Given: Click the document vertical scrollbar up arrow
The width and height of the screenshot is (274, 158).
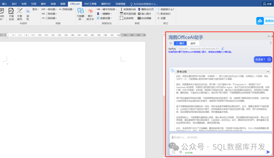Looking at the screenshot, I should (164, 35).
